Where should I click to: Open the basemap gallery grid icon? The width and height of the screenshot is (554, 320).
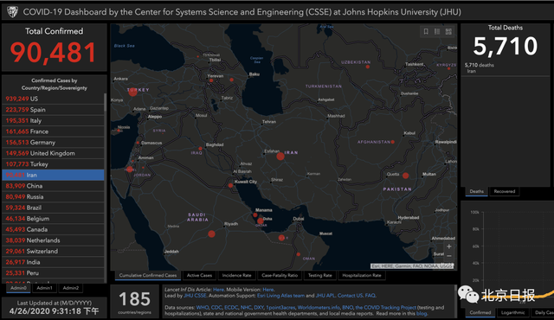448,32
